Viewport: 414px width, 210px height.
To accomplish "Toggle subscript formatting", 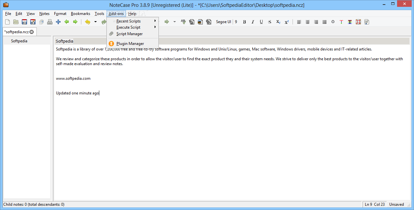I will coord(278,22).
